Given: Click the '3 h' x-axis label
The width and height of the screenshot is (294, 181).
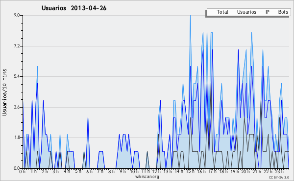Looking at the screenshot, I should click(56, 172).
